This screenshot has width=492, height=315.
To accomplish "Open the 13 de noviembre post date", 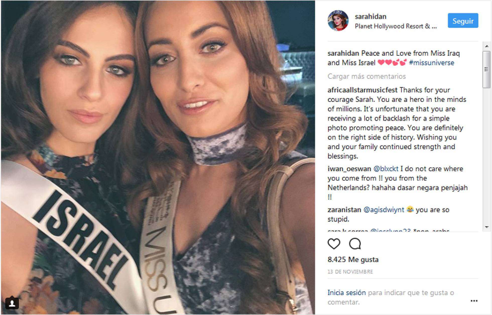I will coord(350,272).
